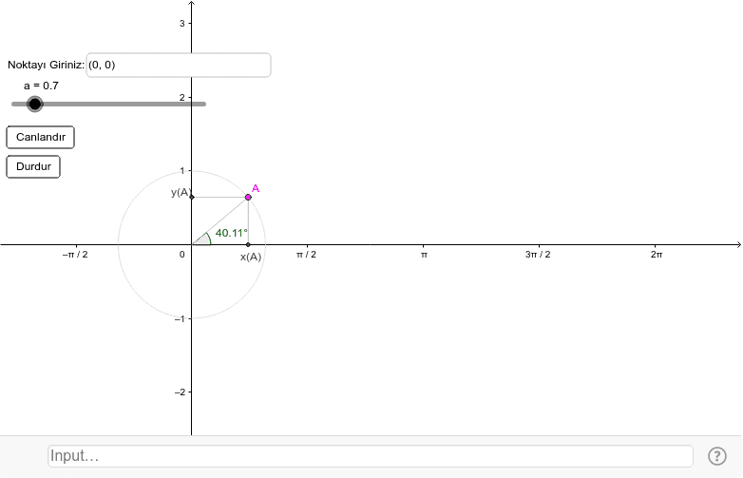Click the pink A point label
This screenshot has width=743, height=478.
(256, 188)
